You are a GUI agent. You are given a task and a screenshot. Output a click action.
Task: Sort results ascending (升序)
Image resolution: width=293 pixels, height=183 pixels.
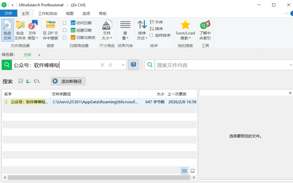(156, 22)
